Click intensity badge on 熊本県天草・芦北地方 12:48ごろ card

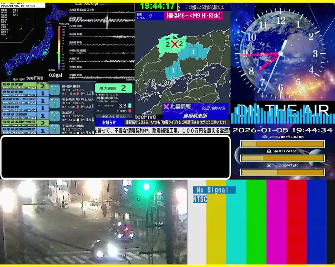pos(55,103)
